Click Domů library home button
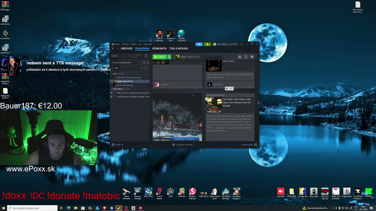Screen dimensions: 376x211 pos(127,56)
